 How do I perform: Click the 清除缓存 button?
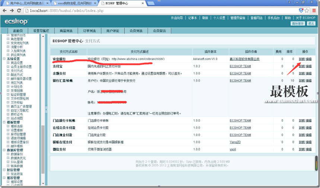tap(298, 24)
